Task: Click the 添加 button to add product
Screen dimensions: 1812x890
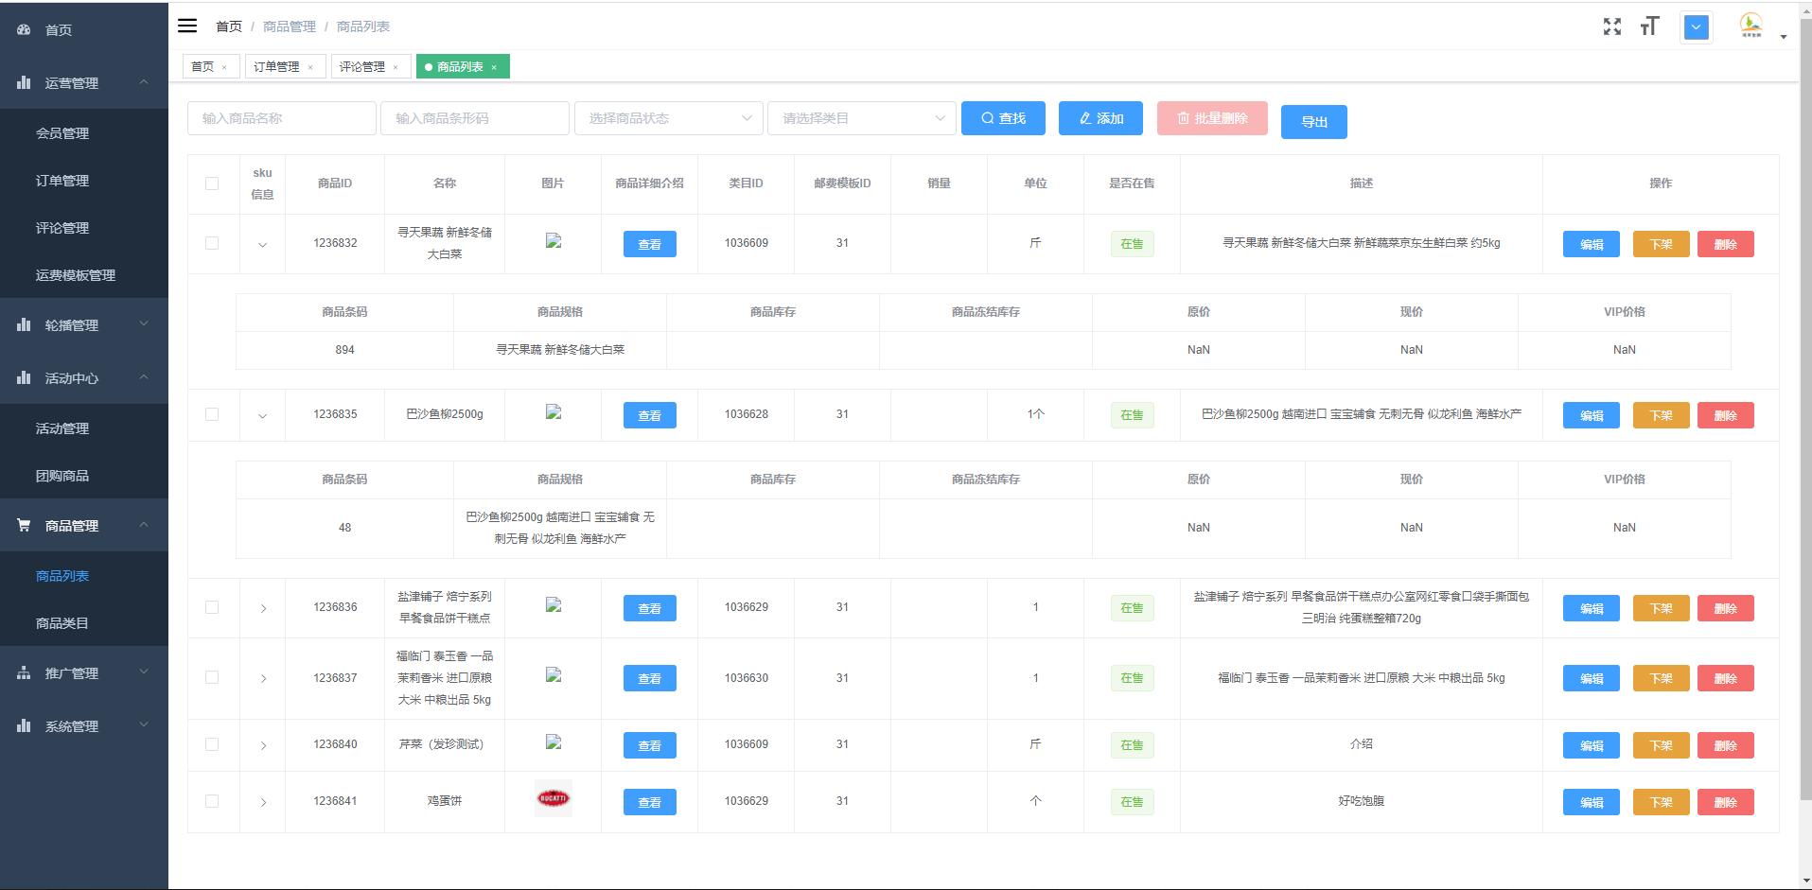Action: pos(1100,118)
